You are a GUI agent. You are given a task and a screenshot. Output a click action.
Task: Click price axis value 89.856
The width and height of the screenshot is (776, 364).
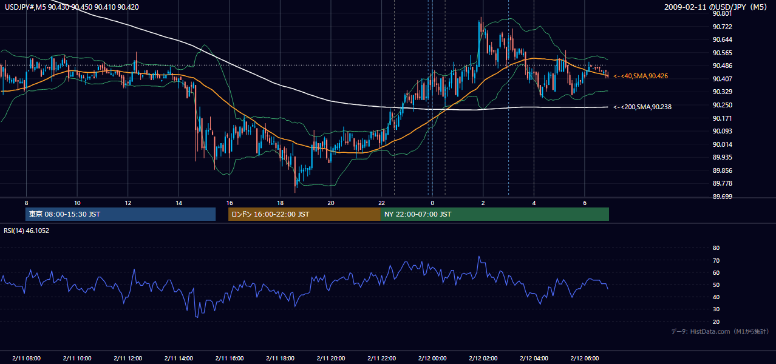(x=723, y=170)
